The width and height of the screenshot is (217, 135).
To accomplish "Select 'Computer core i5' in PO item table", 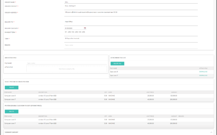I will coord(10,120).
